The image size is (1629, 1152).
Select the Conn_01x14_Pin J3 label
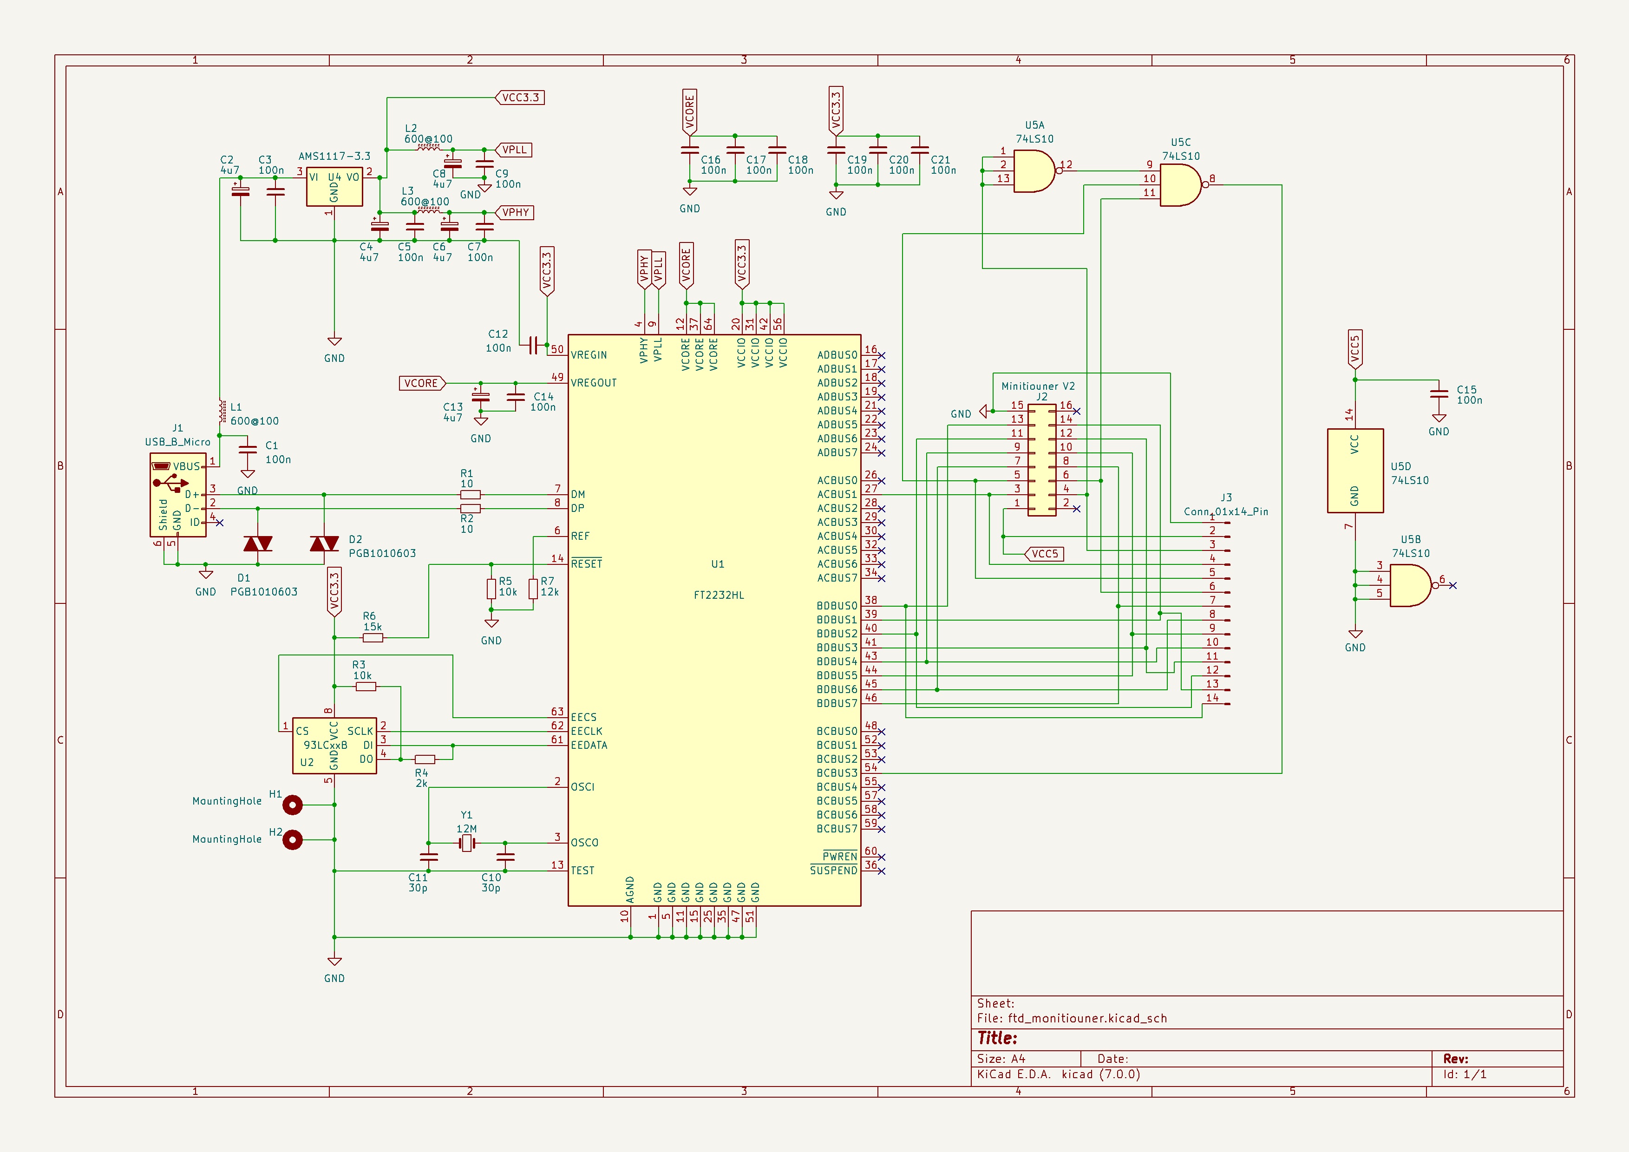(1226, 511)
